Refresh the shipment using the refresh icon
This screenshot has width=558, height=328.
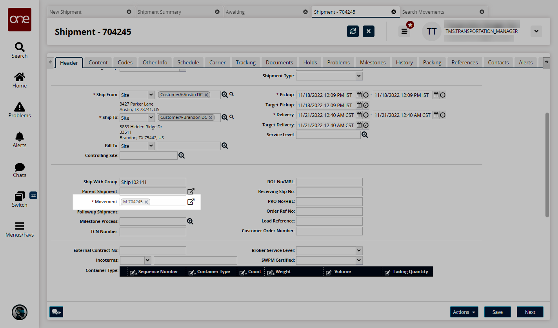(x=353, y=31)
